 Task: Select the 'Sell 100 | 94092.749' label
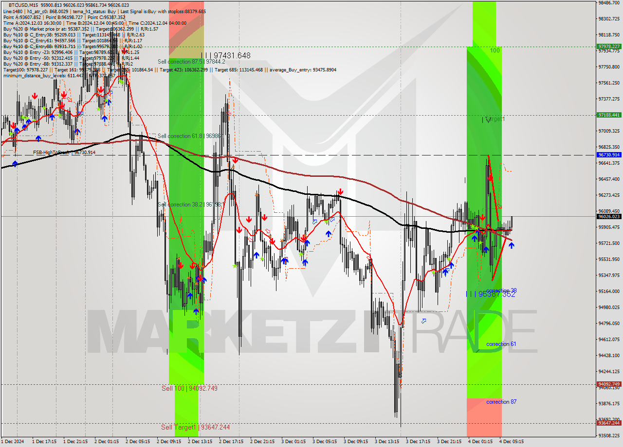[189, 388]
